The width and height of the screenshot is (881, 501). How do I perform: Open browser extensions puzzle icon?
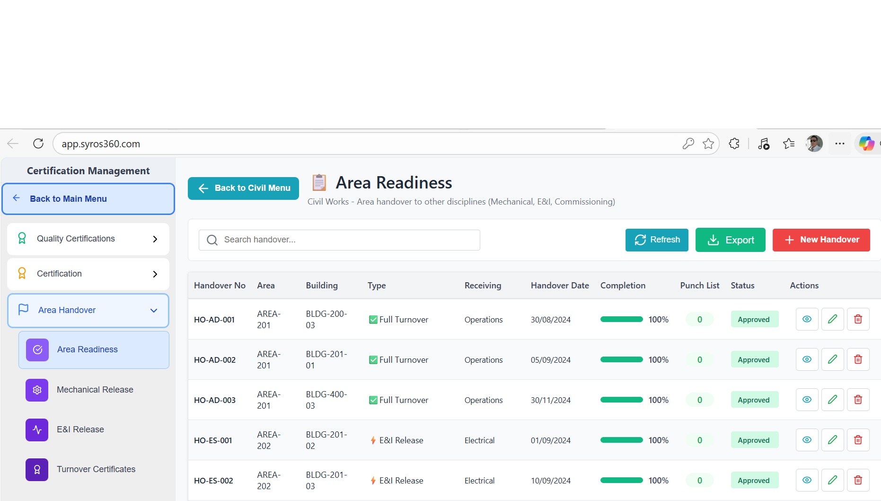coord(734,143)
